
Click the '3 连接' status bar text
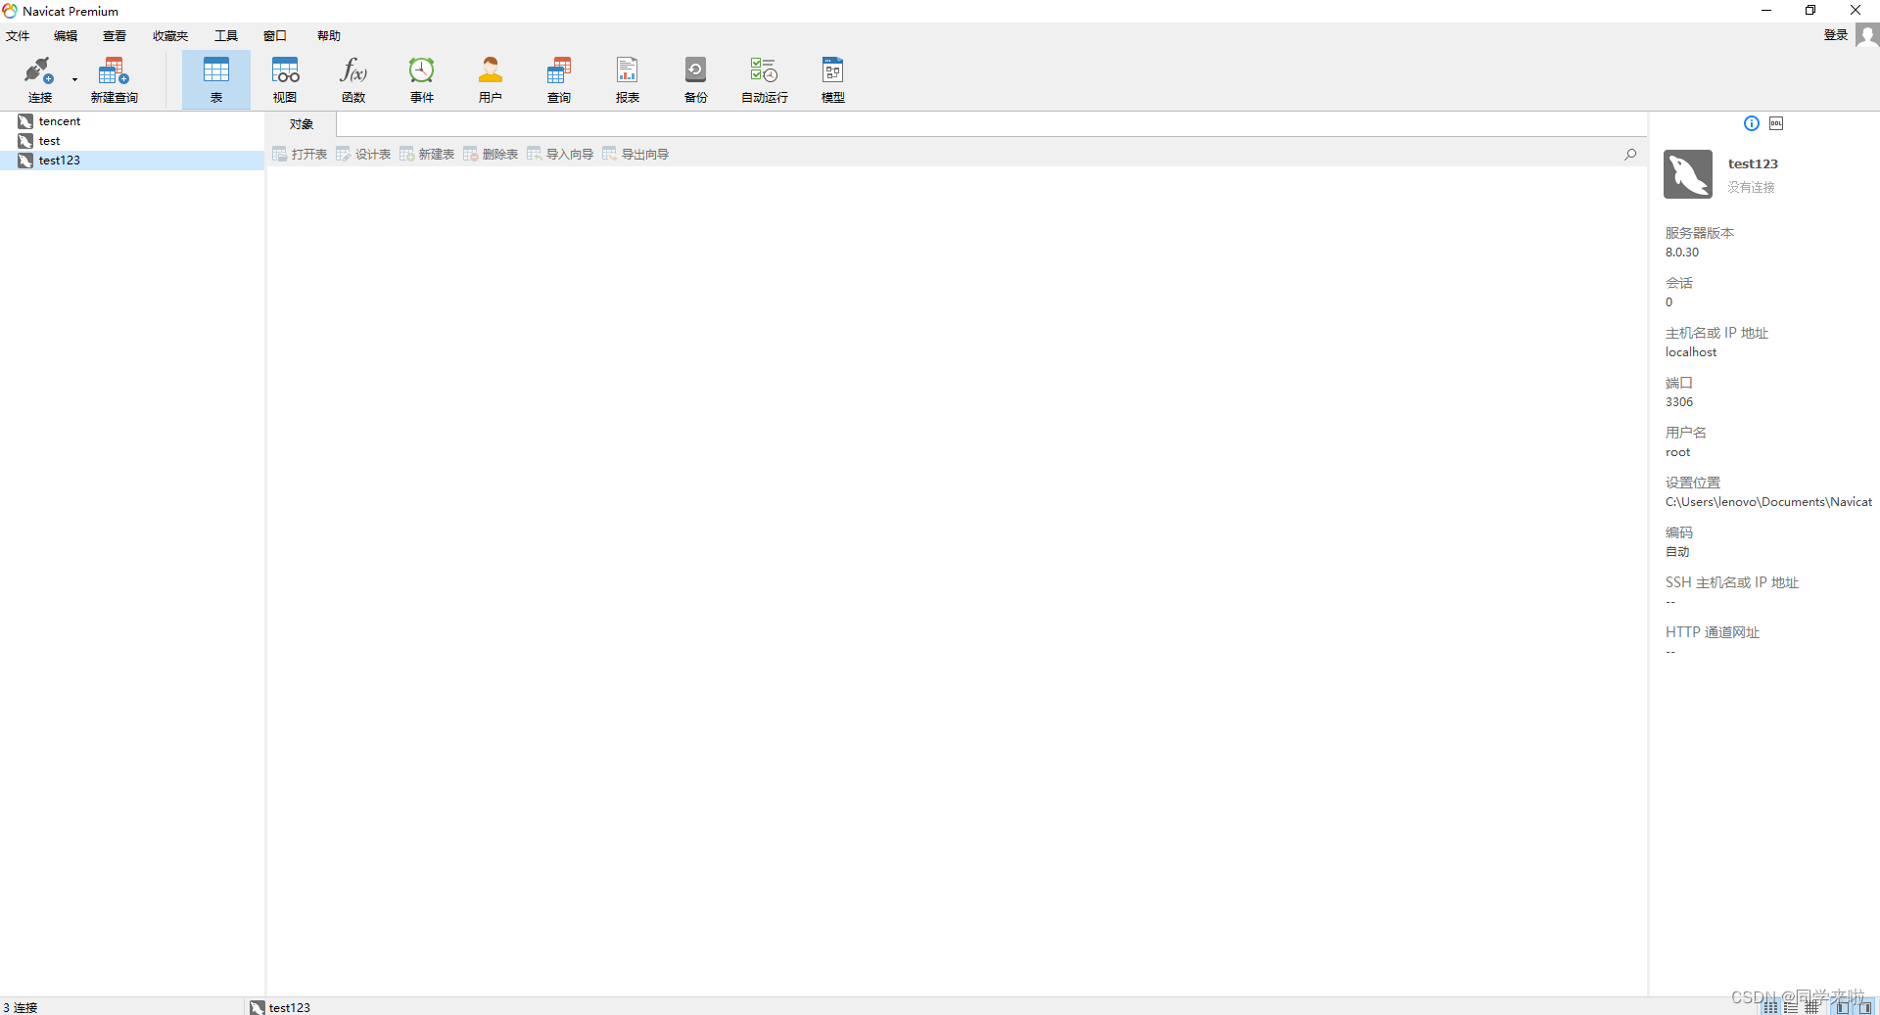point(21,1007)
